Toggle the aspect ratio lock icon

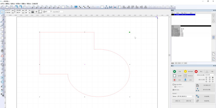click(x=33, y=12)
